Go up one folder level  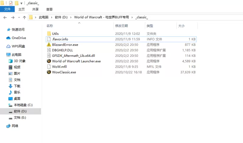[24, 18]
